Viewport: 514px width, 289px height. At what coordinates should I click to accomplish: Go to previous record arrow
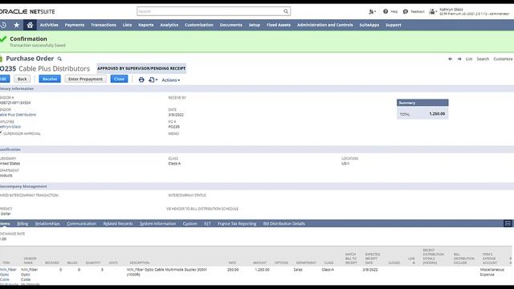coord(450,59)
